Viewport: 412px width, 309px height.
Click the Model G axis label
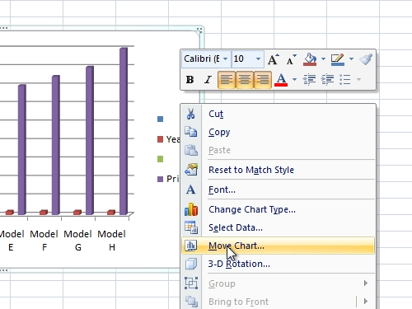tap(78, 241)
